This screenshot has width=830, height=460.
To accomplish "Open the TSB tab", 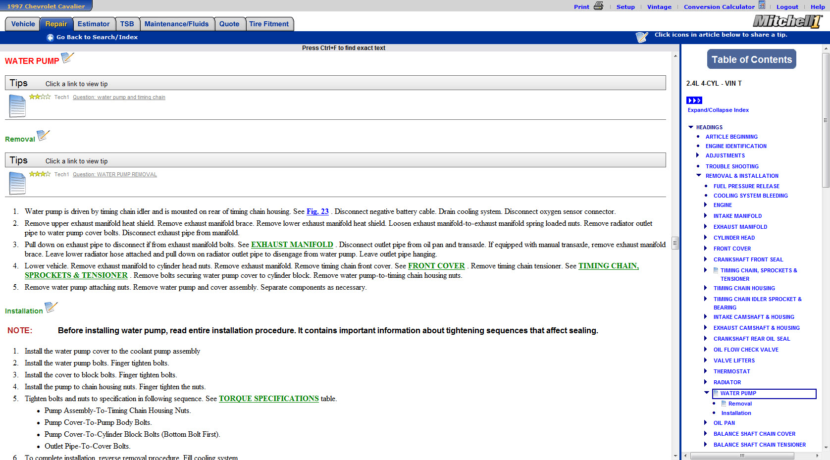I will (127, 24).
